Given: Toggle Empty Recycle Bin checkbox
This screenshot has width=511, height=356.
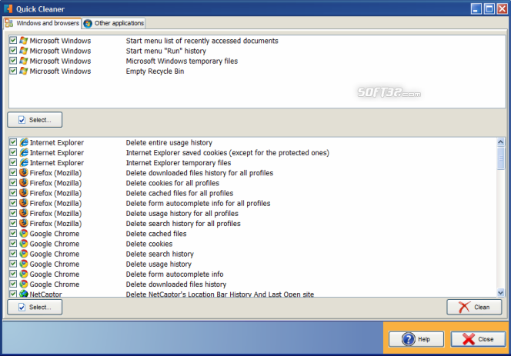Looking at the screenshot, I should (x=13, y=71).
